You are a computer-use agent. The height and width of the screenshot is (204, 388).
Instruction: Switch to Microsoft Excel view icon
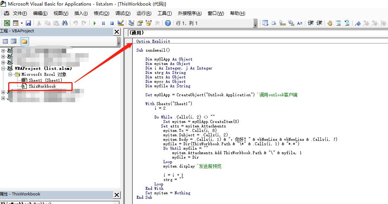[7, 23]
